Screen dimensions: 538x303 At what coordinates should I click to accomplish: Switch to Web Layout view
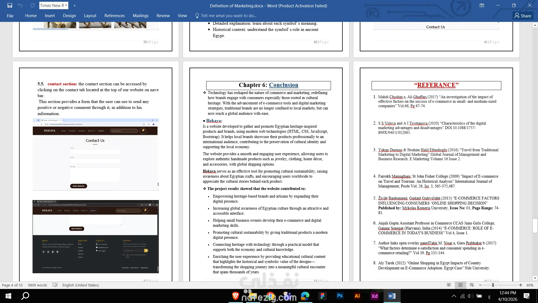(x=472, y=285)
